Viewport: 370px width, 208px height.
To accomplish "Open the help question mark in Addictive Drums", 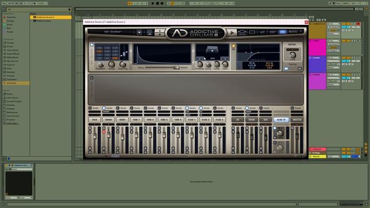I will coord(301,32).
